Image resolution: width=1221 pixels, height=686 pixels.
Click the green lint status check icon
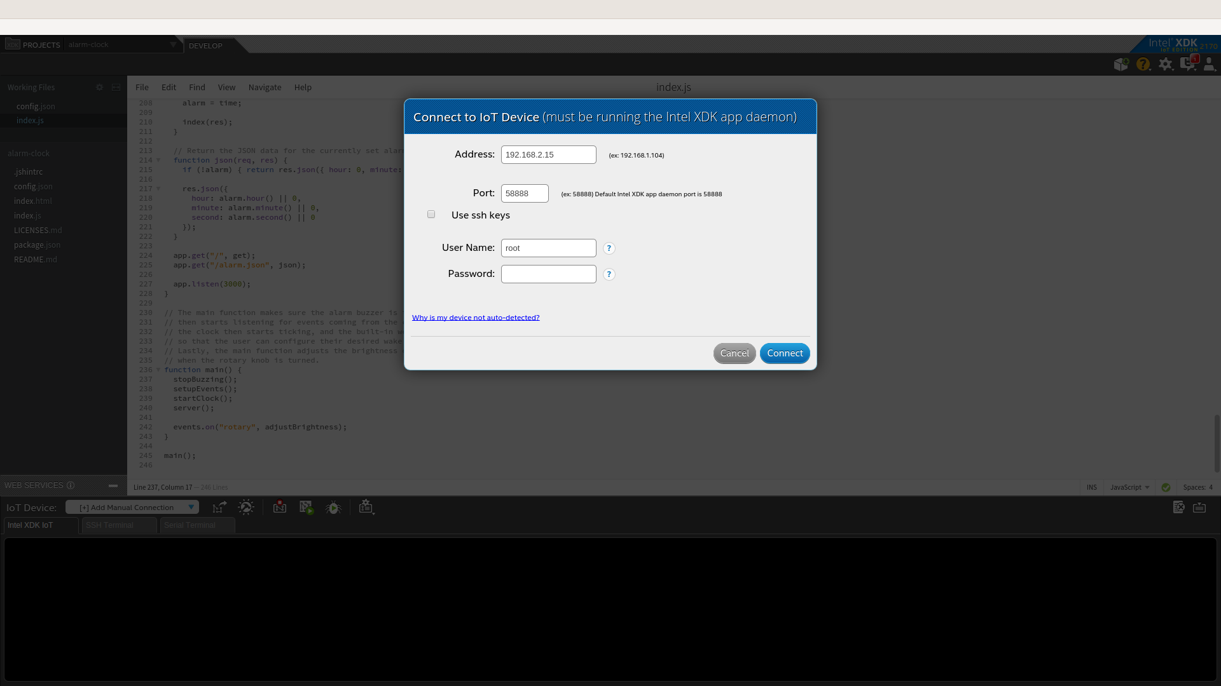tap(1166, 487)
